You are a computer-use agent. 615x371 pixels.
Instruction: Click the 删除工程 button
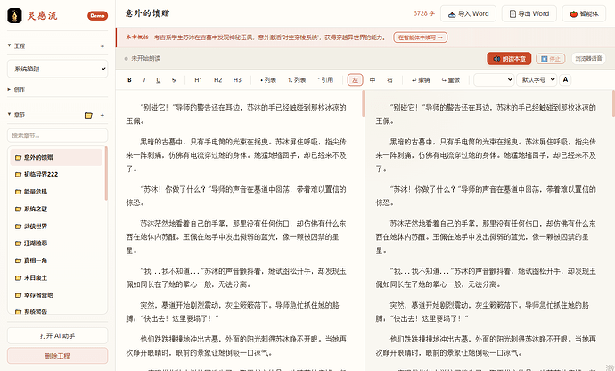[57, 356]
